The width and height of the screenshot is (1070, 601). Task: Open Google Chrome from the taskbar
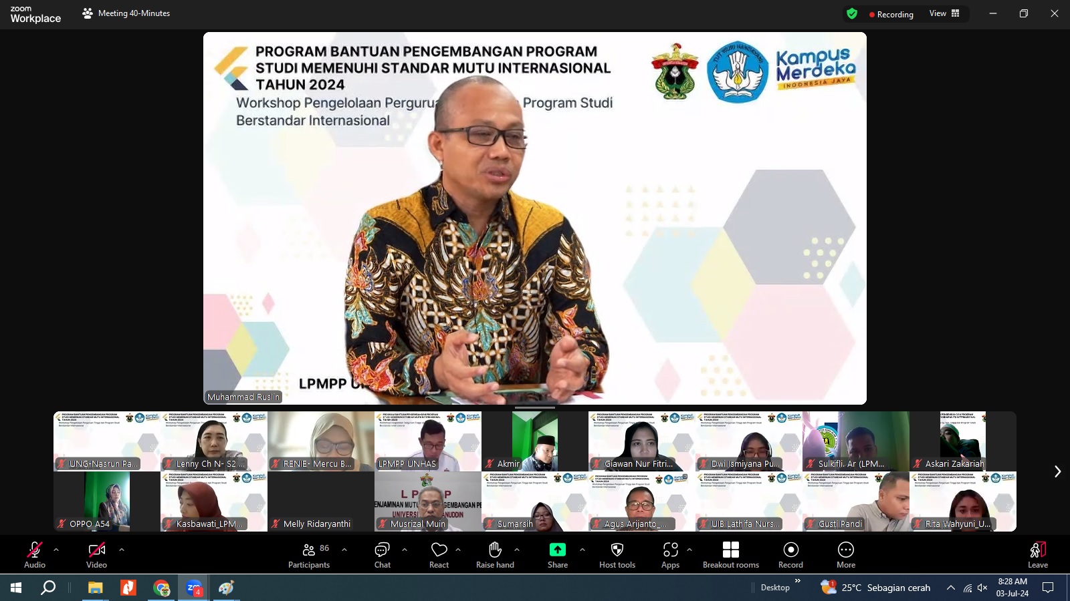coord(160,588)
